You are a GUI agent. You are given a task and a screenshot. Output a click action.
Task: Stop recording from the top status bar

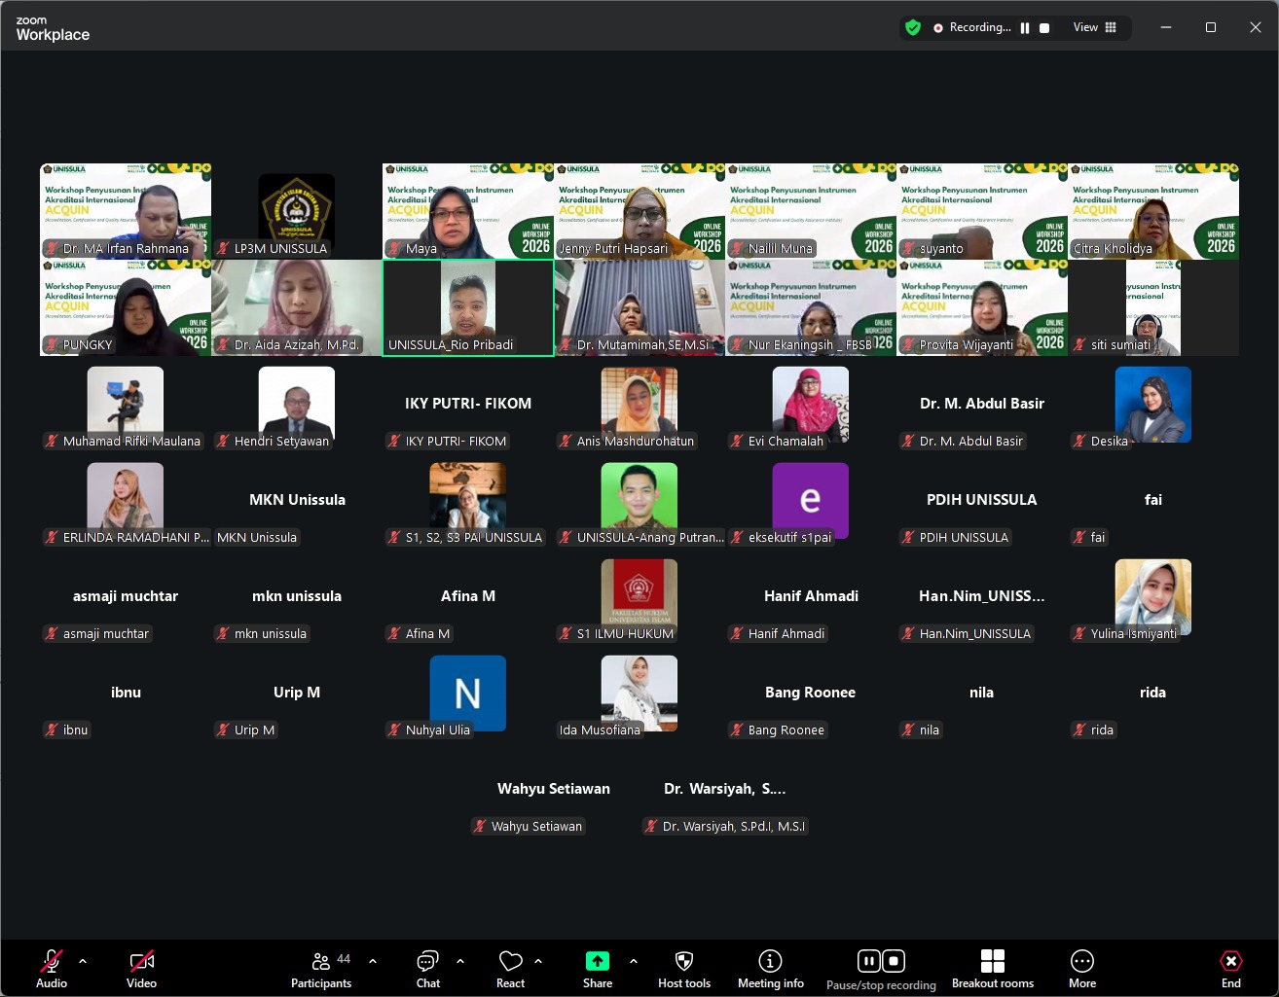point(1044,28)
